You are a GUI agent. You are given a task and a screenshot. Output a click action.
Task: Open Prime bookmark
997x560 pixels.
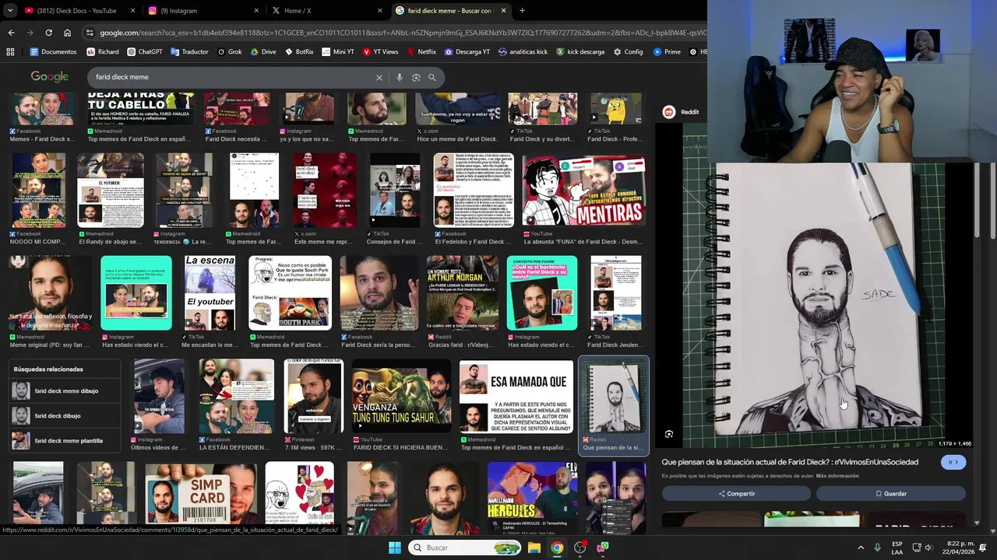point(667,52)
